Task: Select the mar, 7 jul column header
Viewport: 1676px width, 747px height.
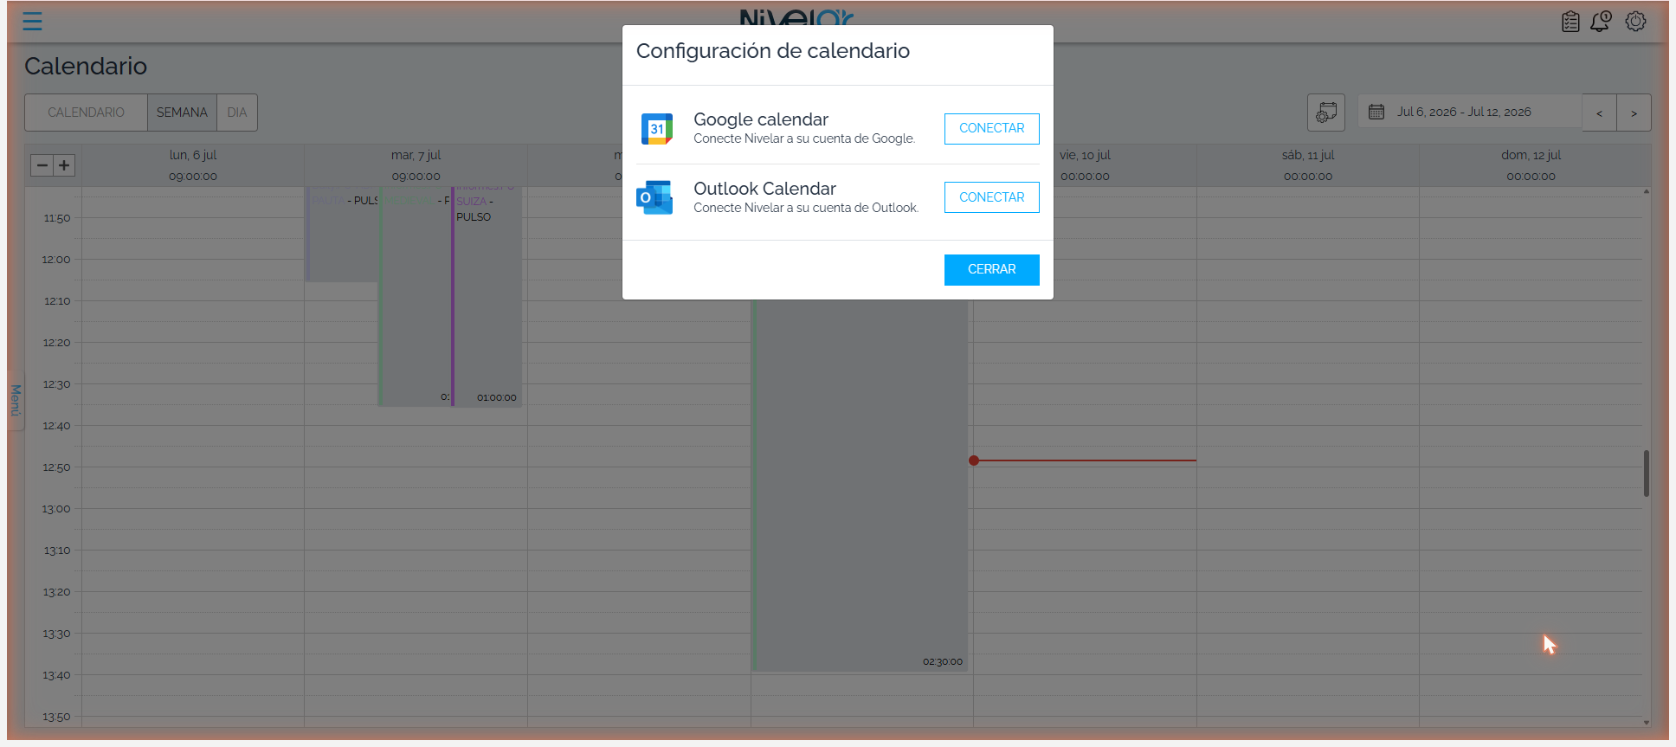Action: [x=416, y=164]
